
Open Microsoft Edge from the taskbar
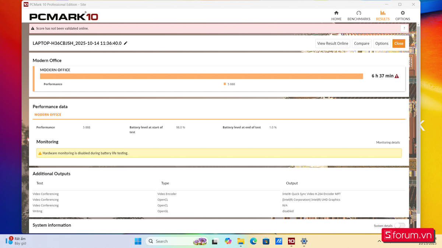pyautogui.click(x=253, y=241)
